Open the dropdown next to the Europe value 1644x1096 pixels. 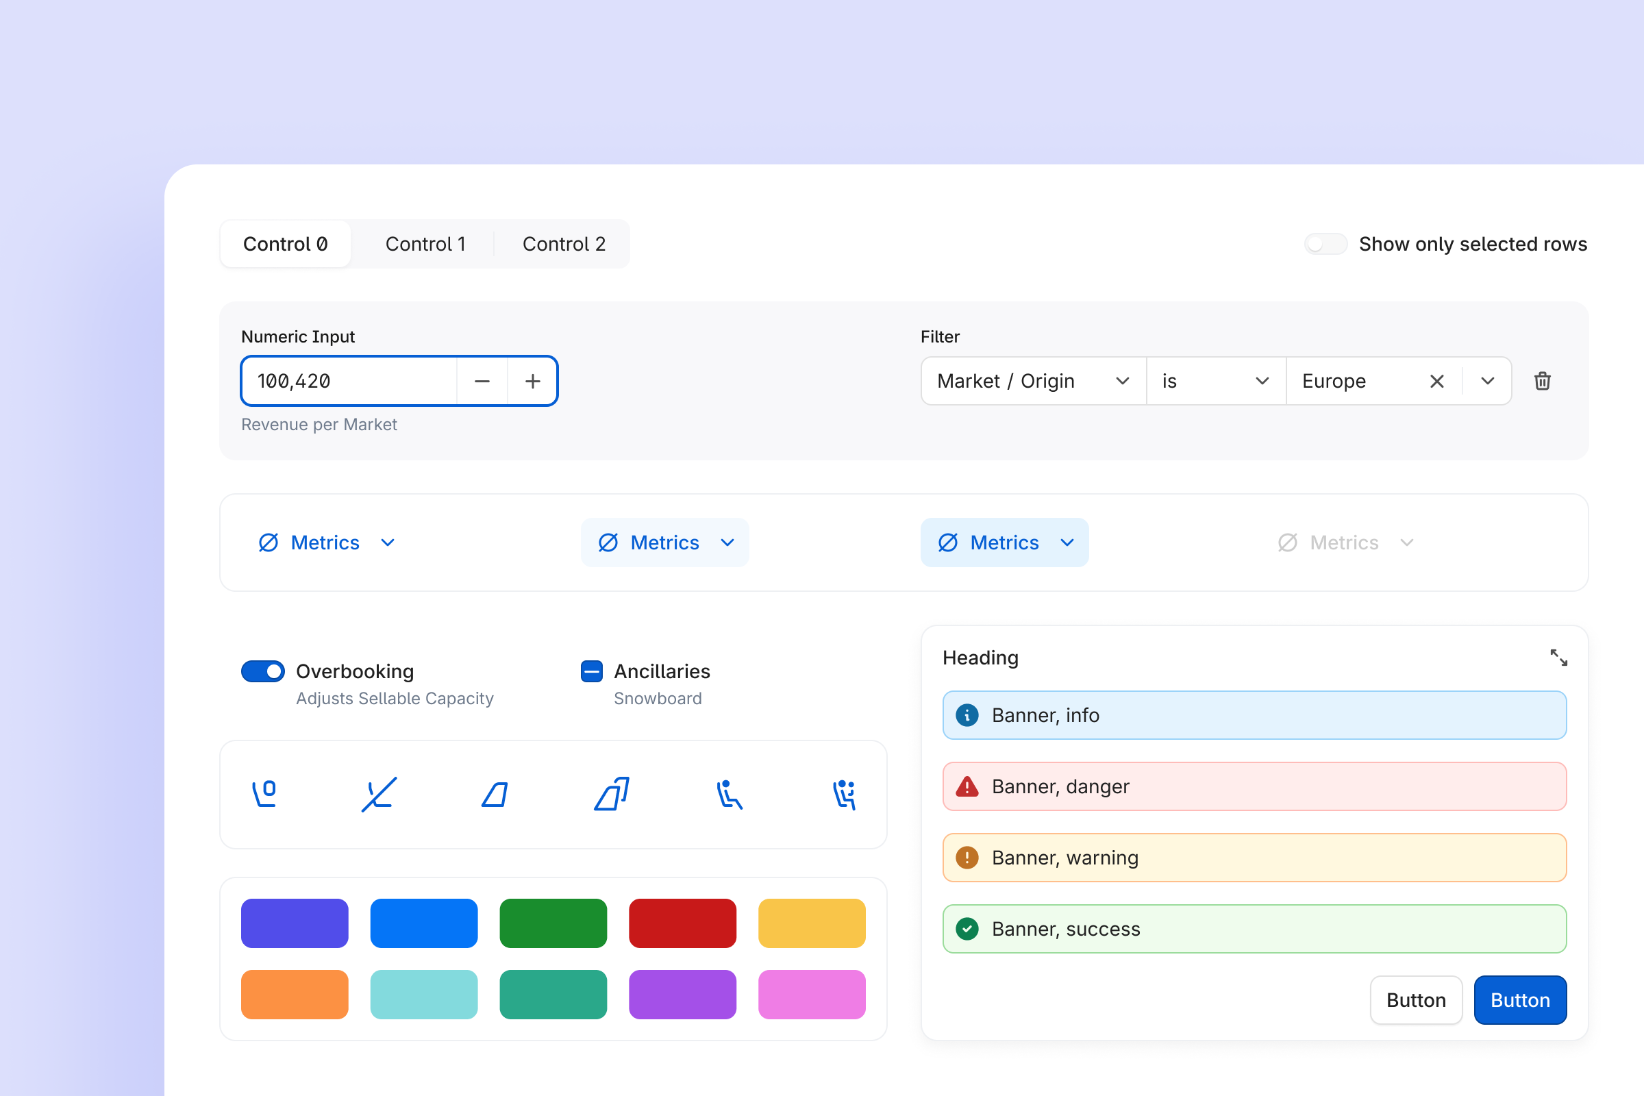[x=1486, y=381]
